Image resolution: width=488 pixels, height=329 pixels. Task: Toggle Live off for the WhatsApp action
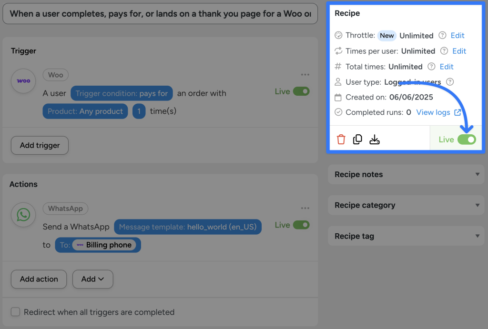click(x=303, y=224)
